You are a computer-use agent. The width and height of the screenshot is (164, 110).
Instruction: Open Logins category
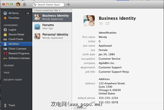(x=12, y=30)
